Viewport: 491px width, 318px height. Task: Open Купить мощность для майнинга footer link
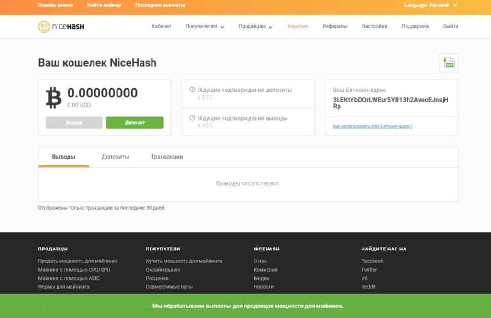click(x=184, y=261)
